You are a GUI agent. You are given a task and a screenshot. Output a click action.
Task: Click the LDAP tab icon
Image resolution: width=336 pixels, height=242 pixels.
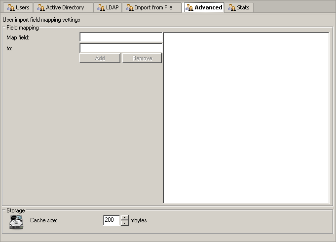[101, 7]
